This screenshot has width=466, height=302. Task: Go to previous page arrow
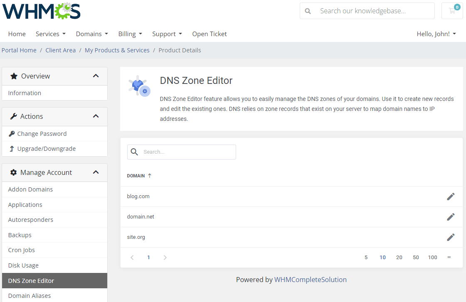(x=132, y=258)
